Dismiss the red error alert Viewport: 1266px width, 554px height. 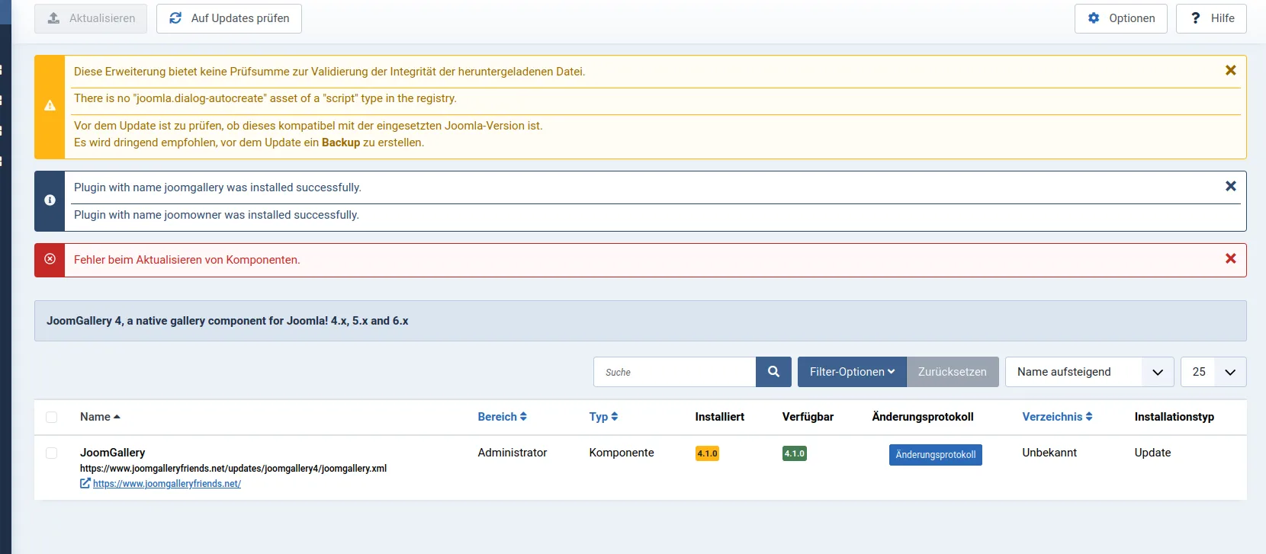pos(1230,259)
